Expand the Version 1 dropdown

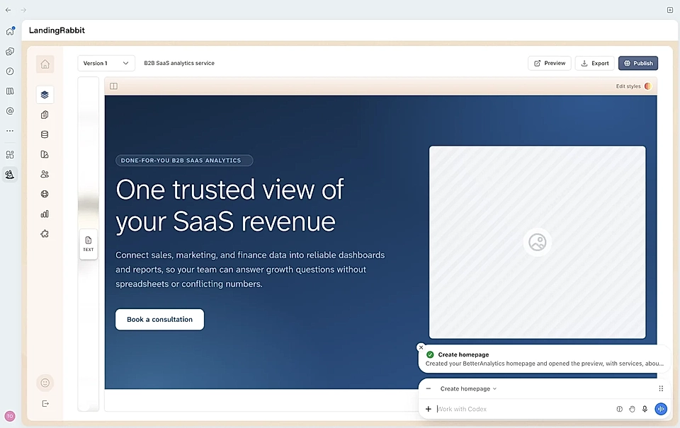[x=106, y=63]
